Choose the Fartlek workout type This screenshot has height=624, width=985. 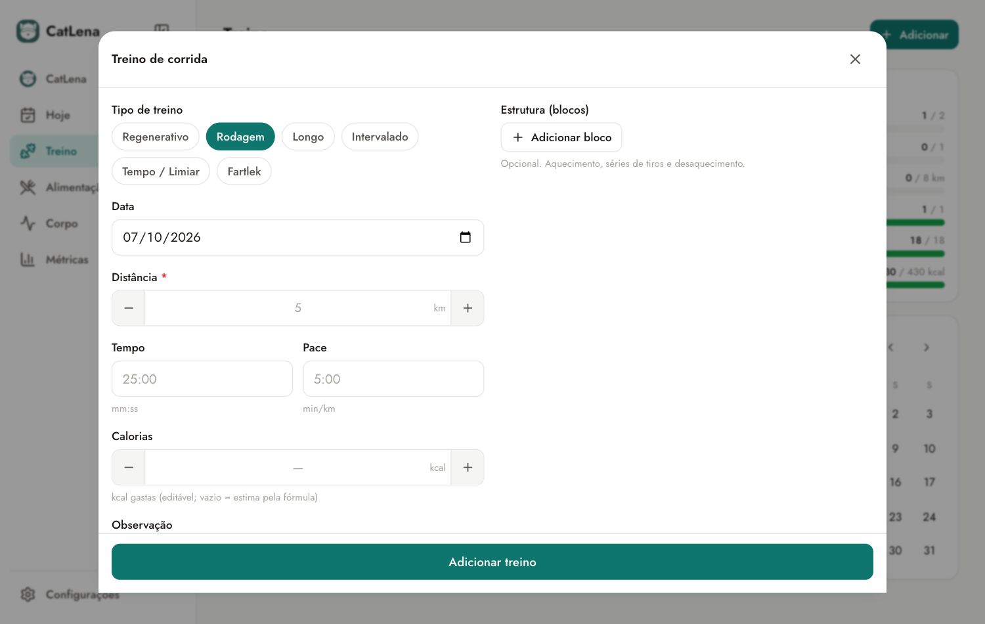click(x=244, y=171)
